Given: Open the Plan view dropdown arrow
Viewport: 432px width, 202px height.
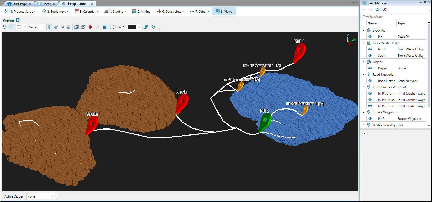Looking at the screenshot, I should pos(124,27).
